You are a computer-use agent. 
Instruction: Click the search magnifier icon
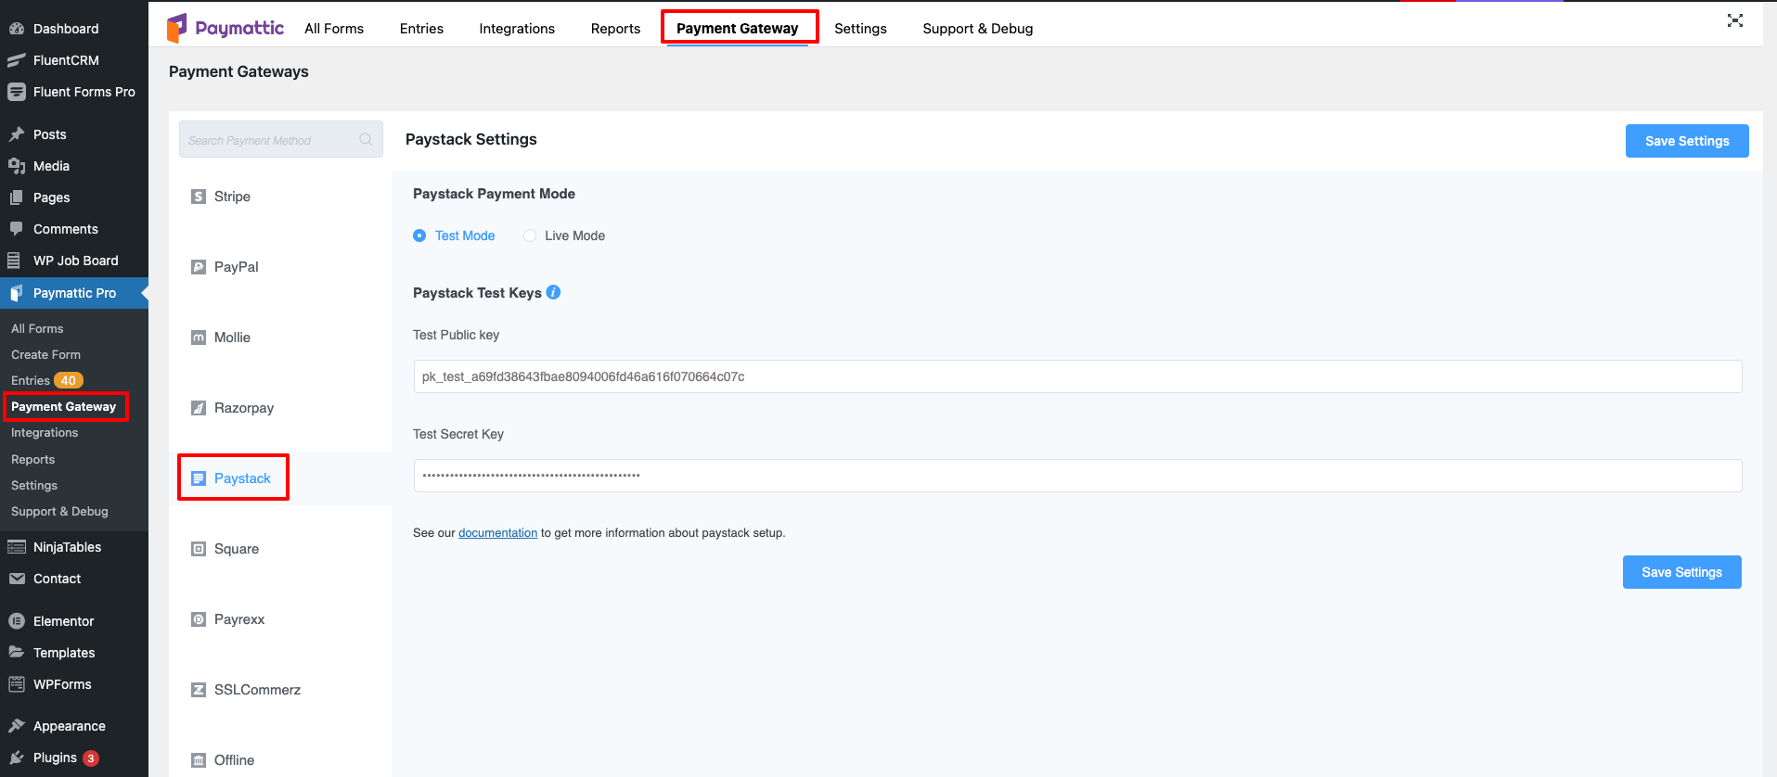point(366,140)
